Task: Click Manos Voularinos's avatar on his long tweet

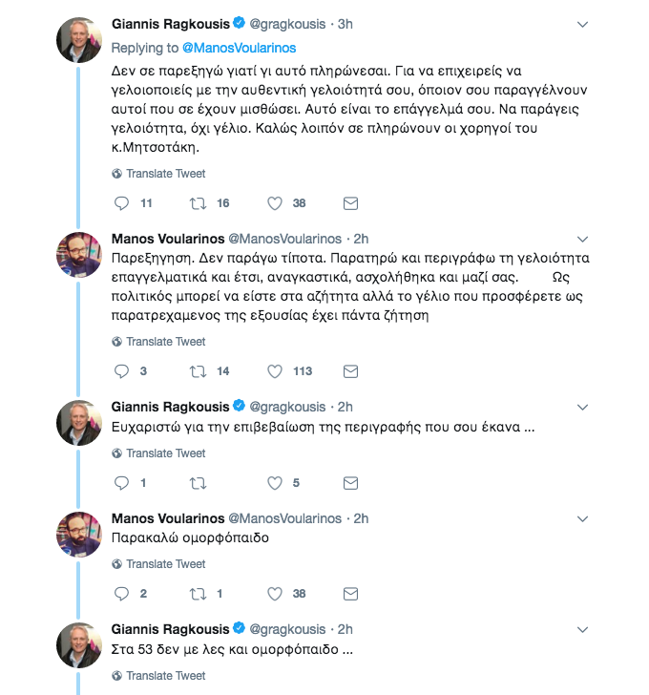Action: (79, 255)
